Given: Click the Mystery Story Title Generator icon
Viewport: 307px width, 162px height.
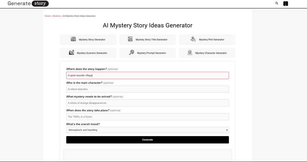Looking at the screenshot, I should tap(130, 39).
